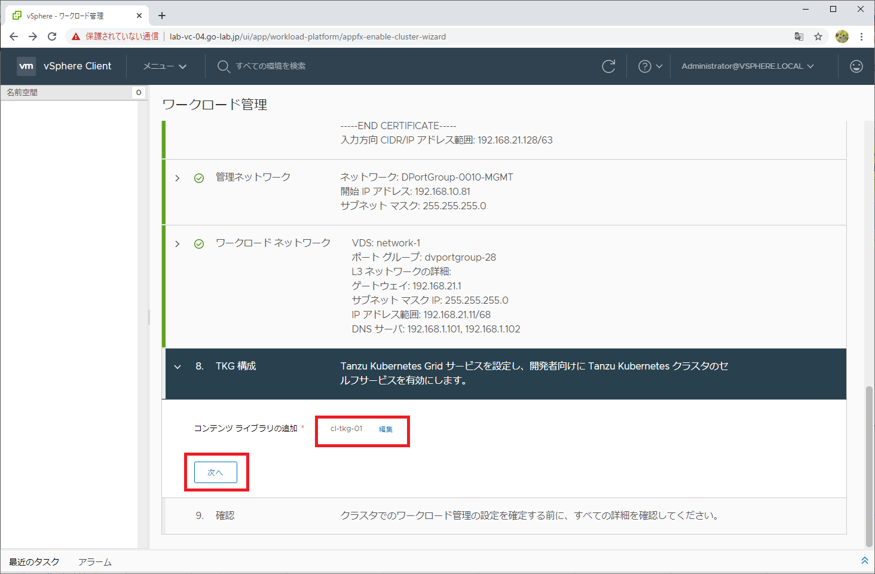The image size is (875, 574).
Task: Click the refresh icon in vSphere header
Action: 608,66
